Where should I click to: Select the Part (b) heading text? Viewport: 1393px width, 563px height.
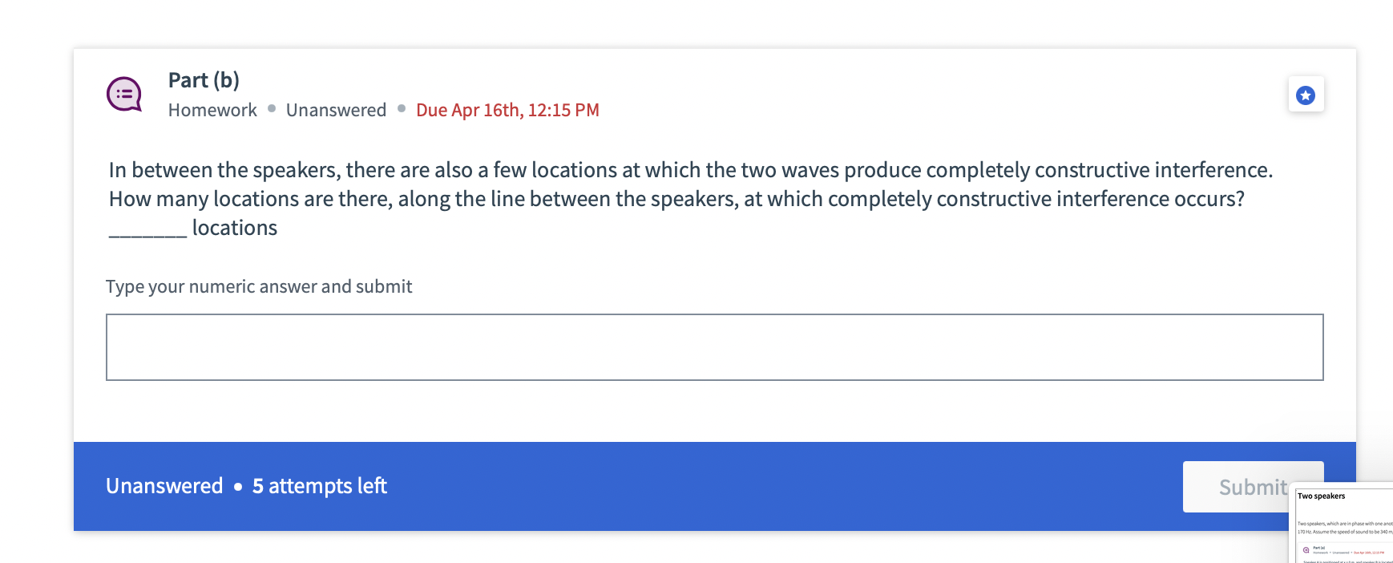pos(204,79)
